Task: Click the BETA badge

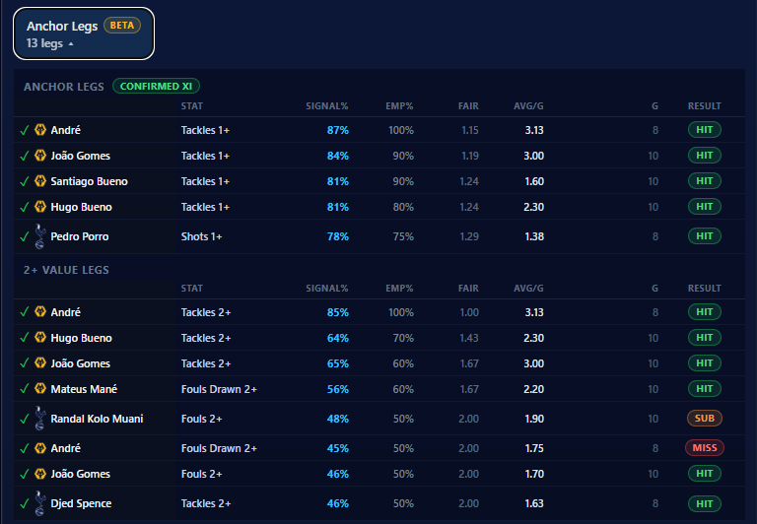Action: point(122,25)
